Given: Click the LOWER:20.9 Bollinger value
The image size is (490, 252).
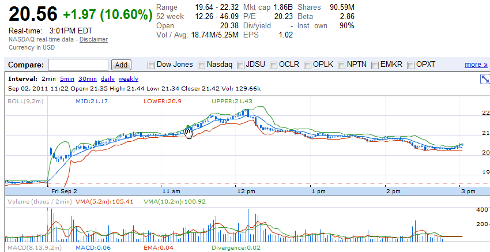Looking at the screenshot, I should coord(163,101).
